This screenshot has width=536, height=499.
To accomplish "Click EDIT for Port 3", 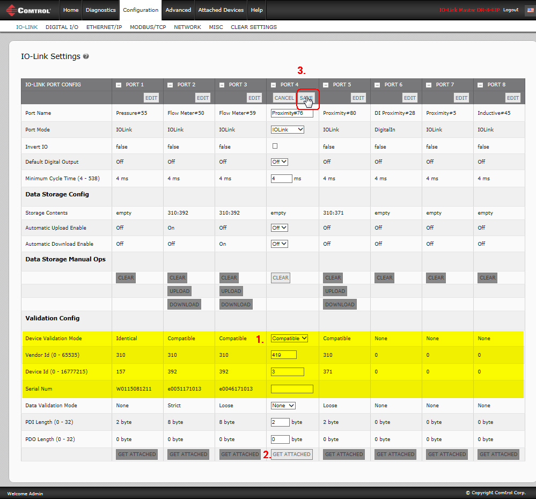I will pyautogui.click(x=254, y=98).
